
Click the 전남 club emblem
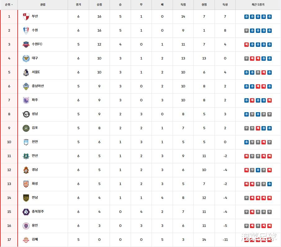(26, 198)
